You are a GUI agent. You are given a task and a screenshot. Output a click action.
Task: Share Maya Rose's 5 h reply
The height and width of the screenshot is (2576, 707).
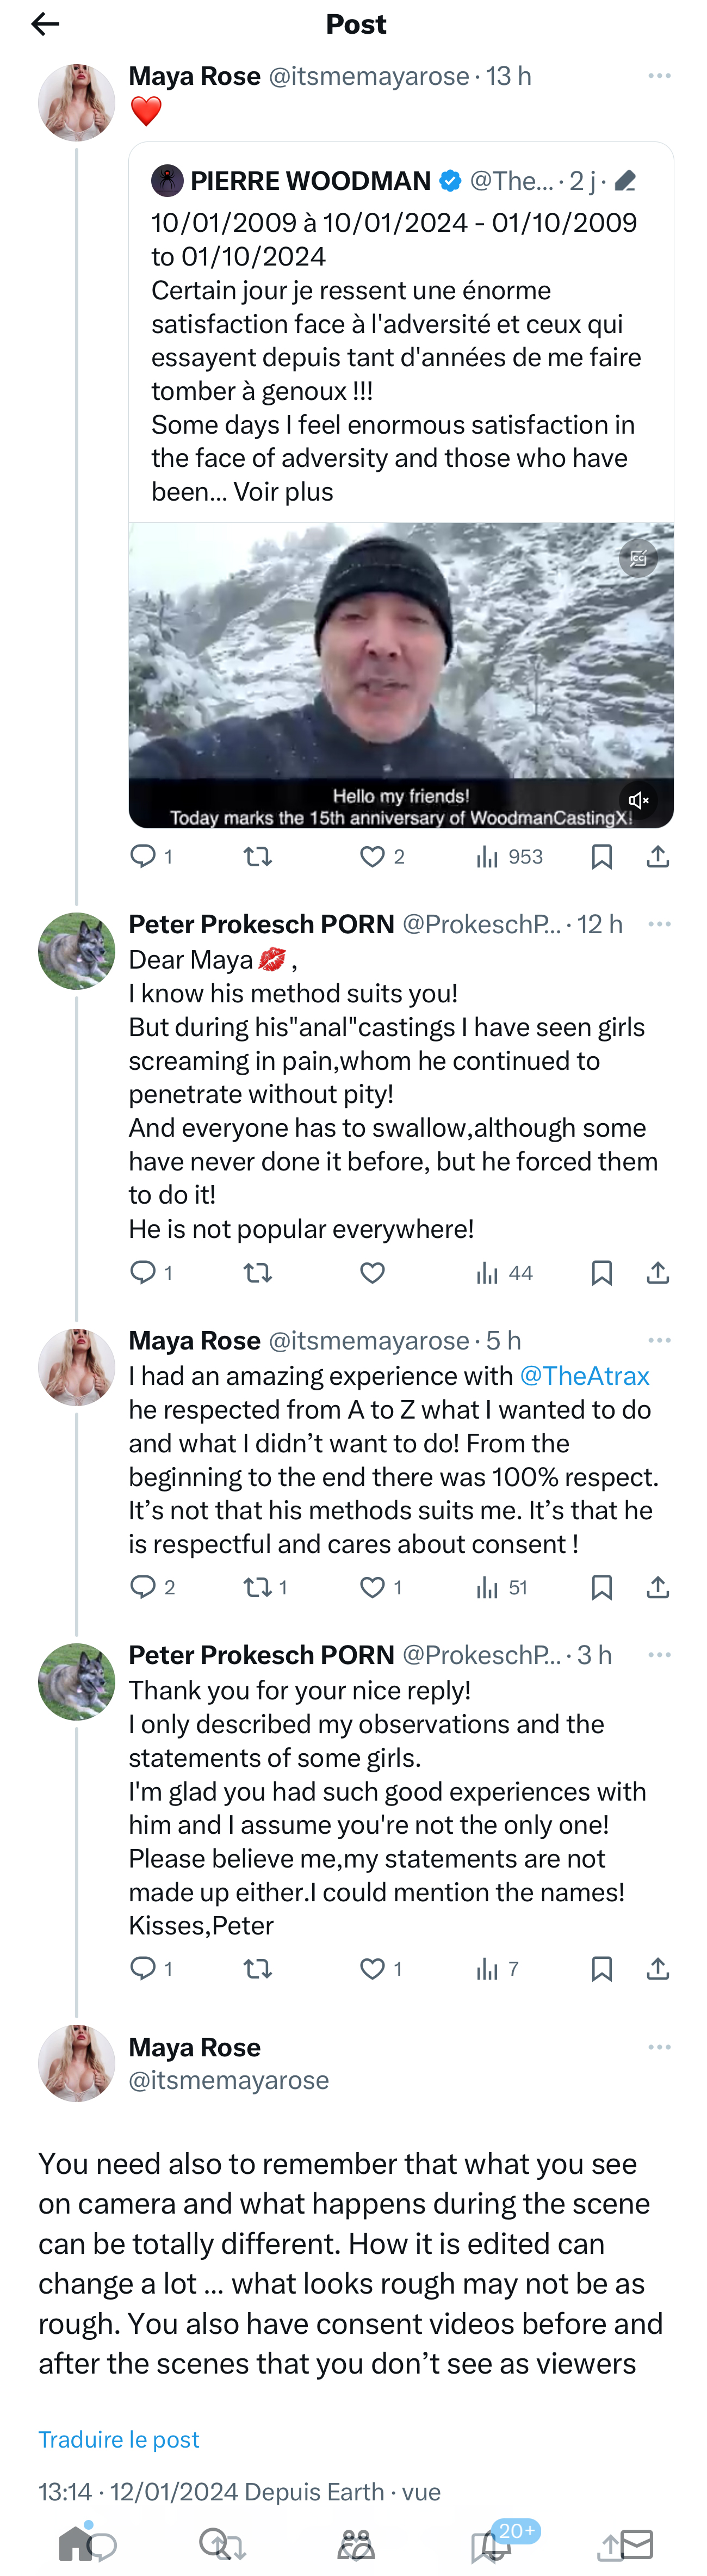(x=657, y=1587)
